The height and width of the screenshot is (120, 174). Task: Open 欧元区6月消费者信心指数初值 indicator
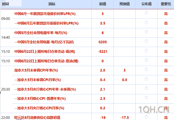click(37, 118)
